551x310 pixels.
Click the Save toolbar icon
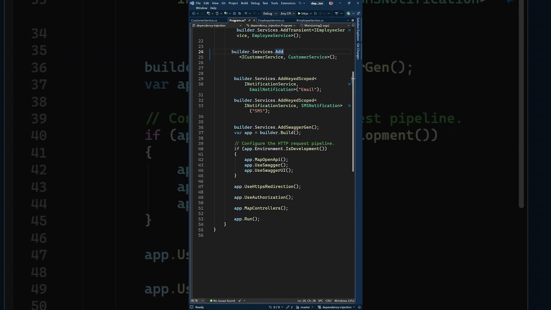[x=234, y=13]
